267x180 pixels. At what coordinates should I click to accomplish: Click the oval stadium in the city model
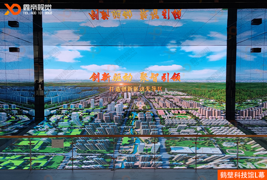click(182, 117)
